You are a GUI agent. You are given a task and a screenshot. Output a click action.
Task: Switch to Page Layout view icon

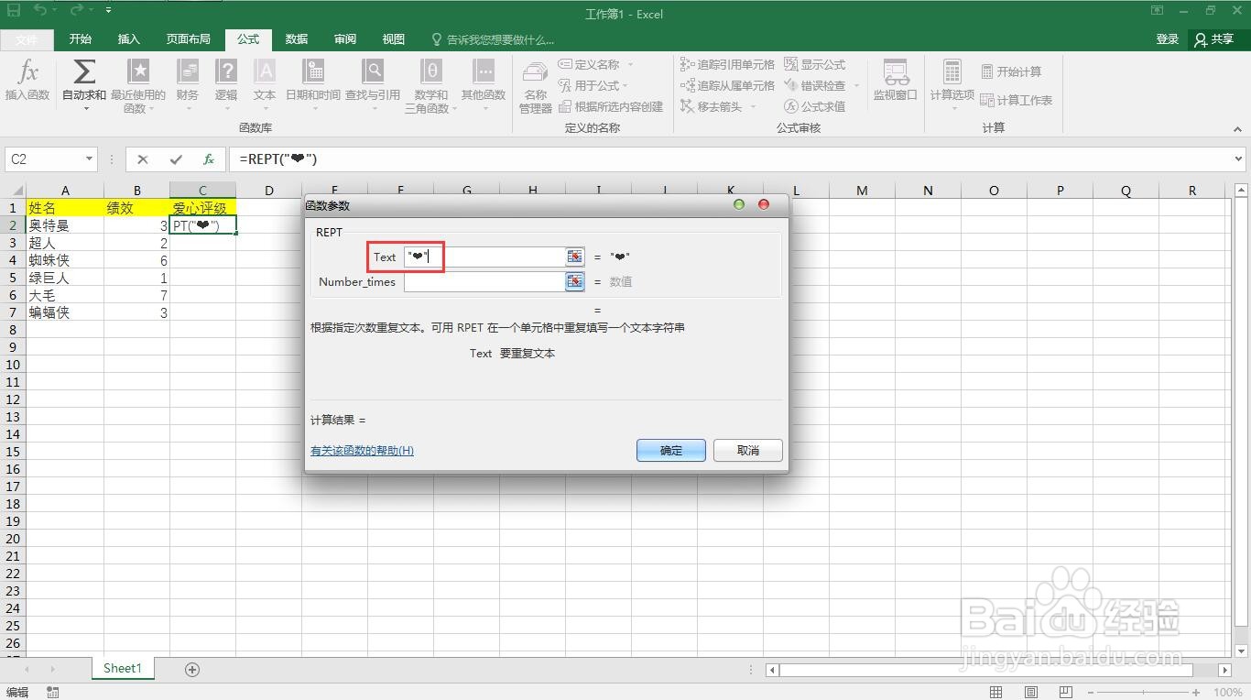[x=1031, y=692]
